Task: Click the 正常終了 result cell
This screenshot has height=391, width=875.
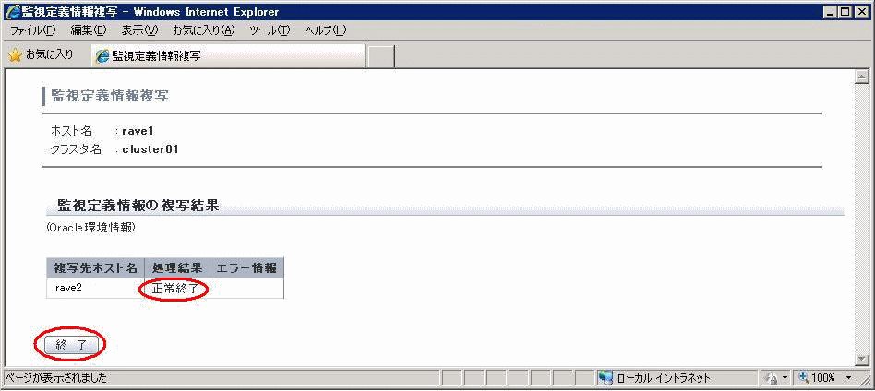Action: 177,289
